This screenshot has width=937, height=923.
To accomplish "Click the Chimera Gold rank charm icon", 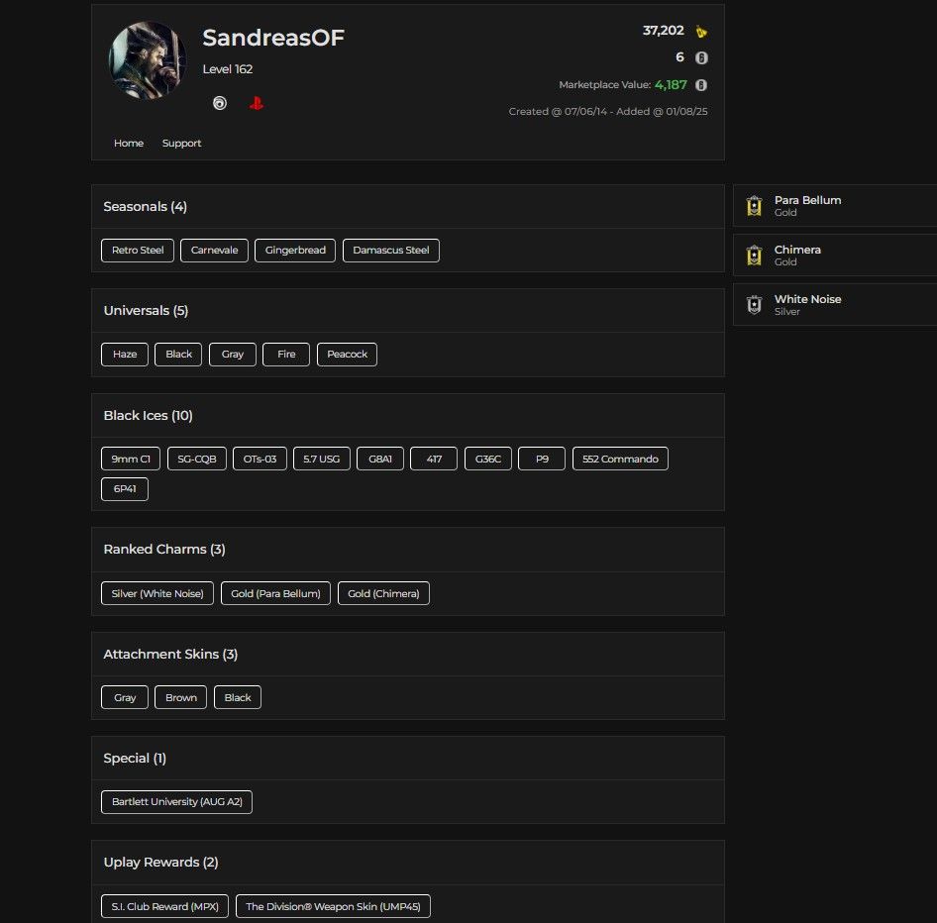I will pos(754,256).
